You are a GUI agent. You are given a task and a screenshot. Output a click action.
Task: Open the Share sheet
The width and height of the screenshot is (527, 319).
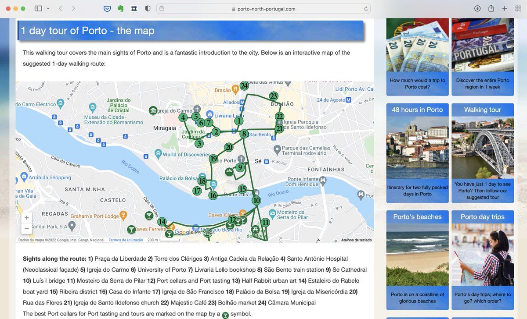pyautogui.click(x=491, y=9)
